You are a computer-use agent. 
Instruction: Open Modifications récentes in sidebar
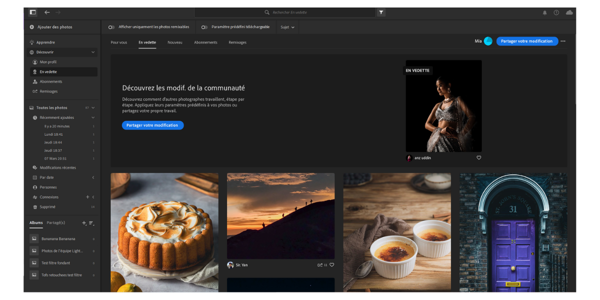point(54,168)
